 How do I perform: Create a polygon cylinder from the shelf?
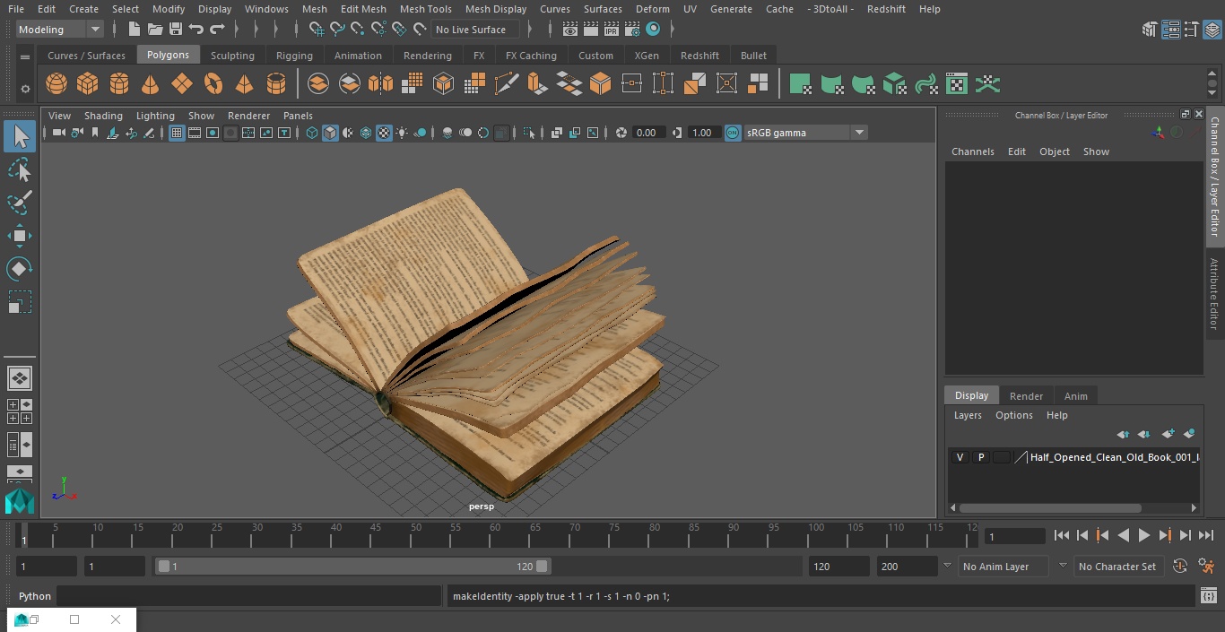119,84
